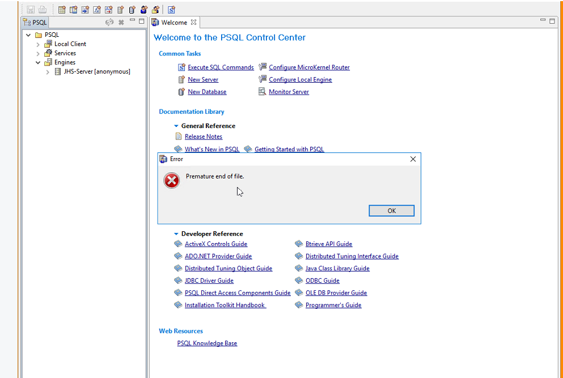
Task: Click the New View toolbar icon
Action: pyautogui.click(x=74, y=10)
